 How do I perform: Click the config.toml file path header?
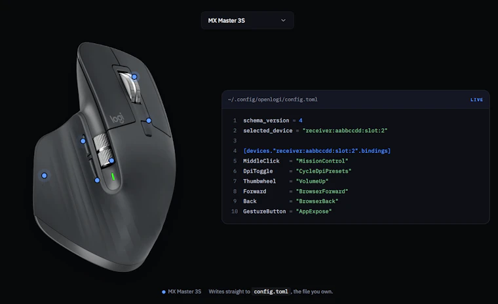point(273,99)
